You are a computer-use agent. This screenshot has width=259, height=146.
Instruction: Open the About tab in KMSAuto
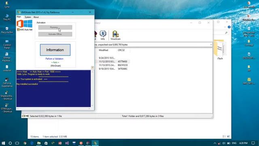tap(36, 17)
